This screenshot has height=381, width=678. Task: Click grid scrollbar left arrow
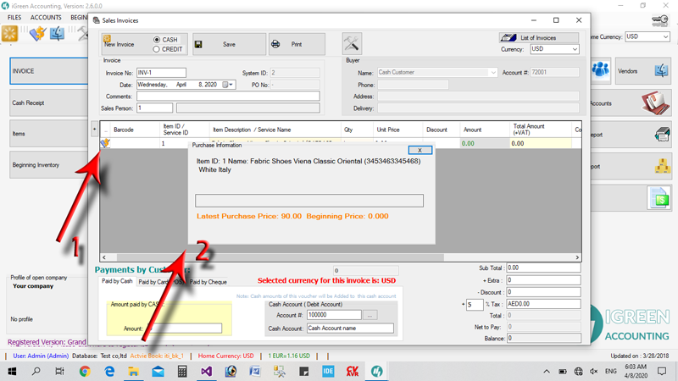104,257
